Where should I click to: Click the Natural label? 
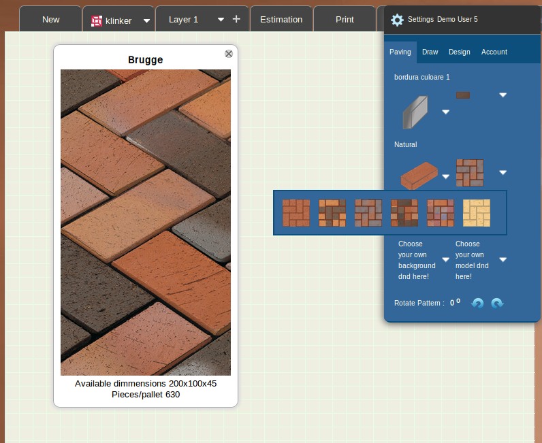405,144
